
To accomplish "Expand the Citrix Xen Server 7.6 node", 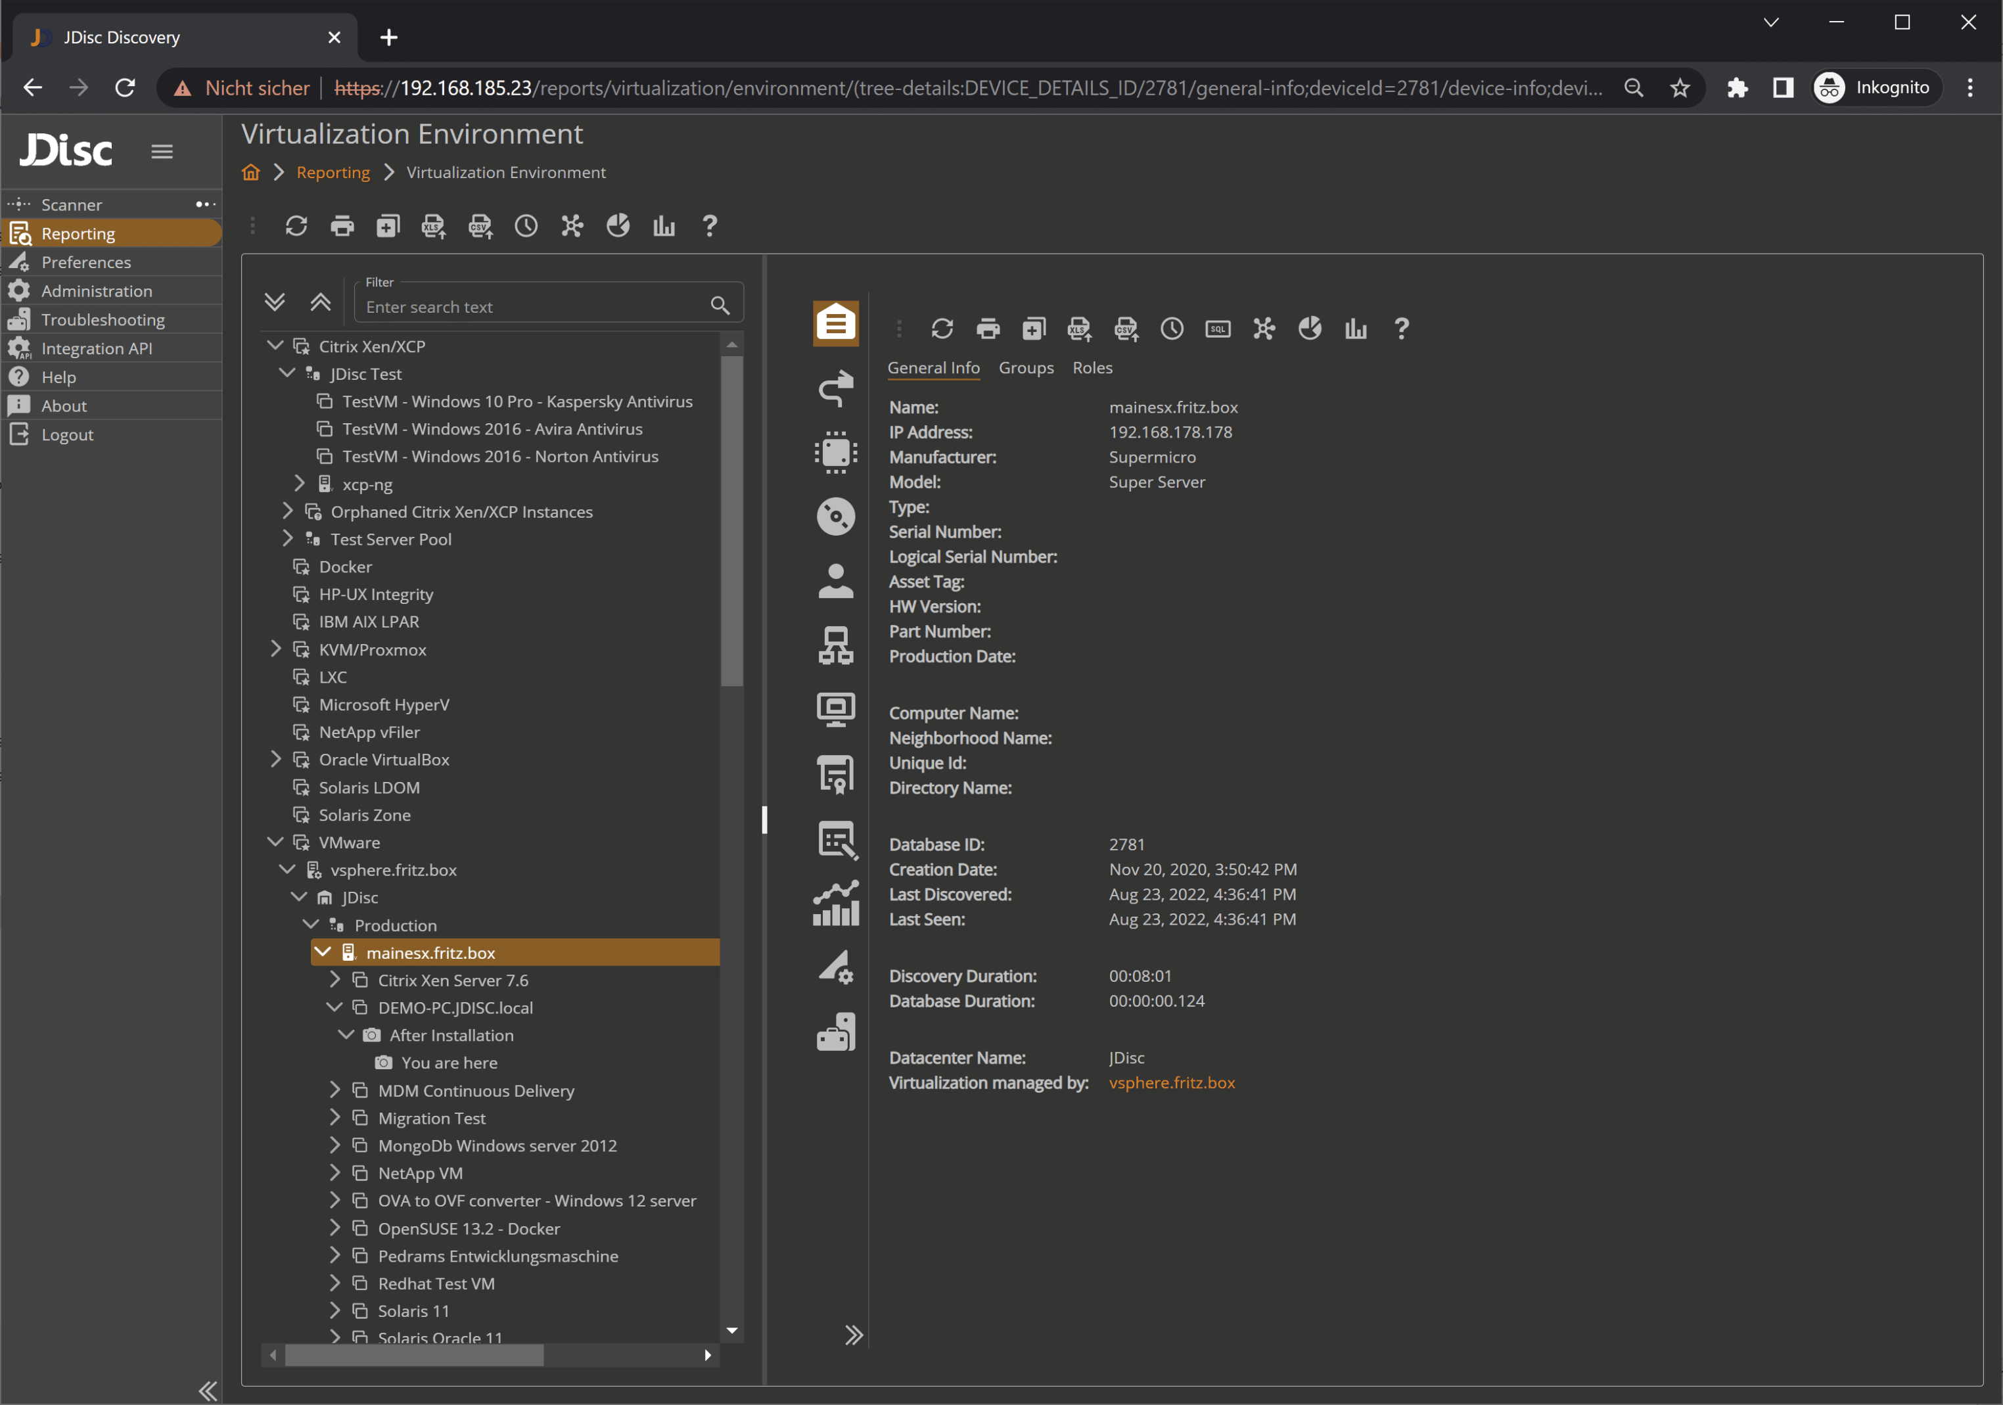I will click(335, 979).
